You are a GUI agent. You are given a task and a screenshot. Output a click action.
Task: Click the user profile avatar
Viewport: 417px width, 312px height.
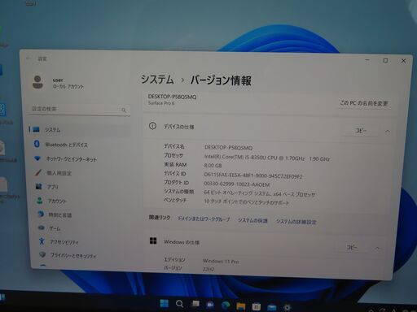click(37, 82)
